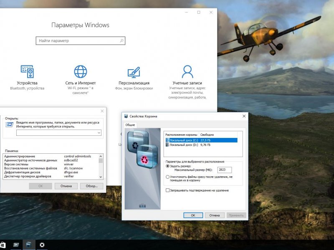Click the Памятка list scroll down arrow

(x=101, y=177)
